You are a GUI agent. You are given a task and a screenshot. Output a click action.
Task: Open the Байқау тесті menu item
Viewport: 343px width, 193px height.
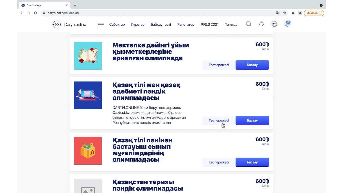(x=161, y=24)
